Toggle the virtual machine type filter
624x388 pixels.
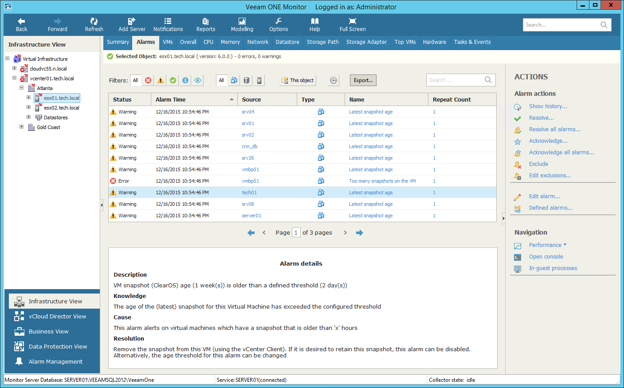pyautogui.click(x=234, y=80)
